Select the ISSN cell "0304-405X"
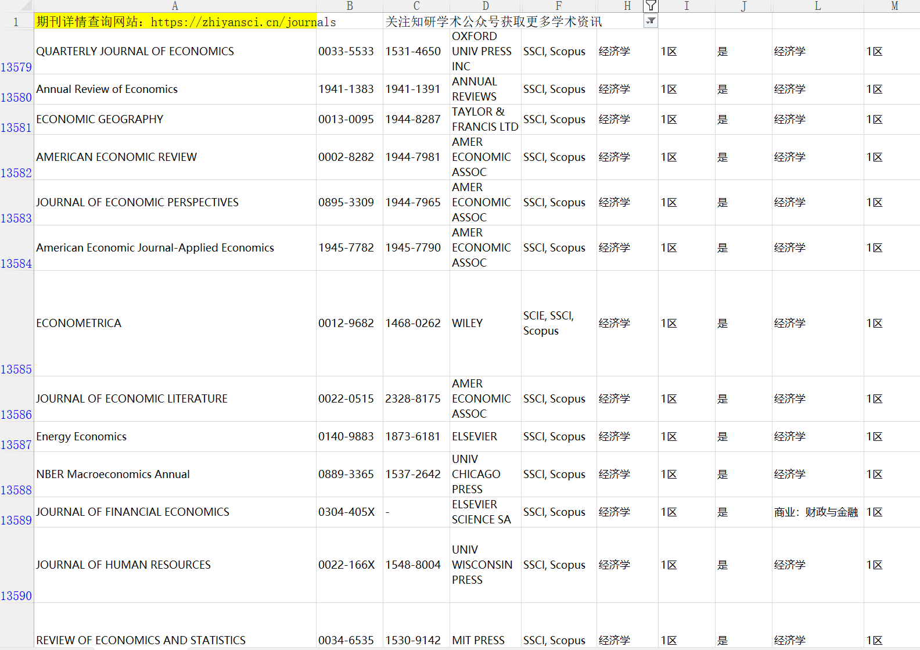The image size is (920, 650). (x=350, y=512)
